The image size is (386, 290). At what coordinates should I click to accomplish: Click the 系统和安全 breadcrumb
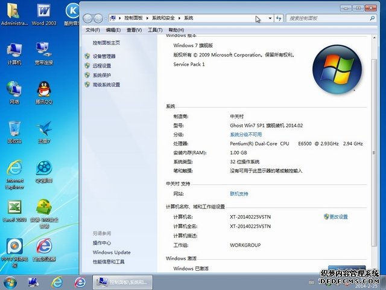point(163,18)
